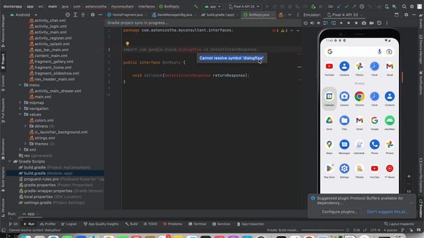Open the editor tabs more options menu

click(297, 15)
